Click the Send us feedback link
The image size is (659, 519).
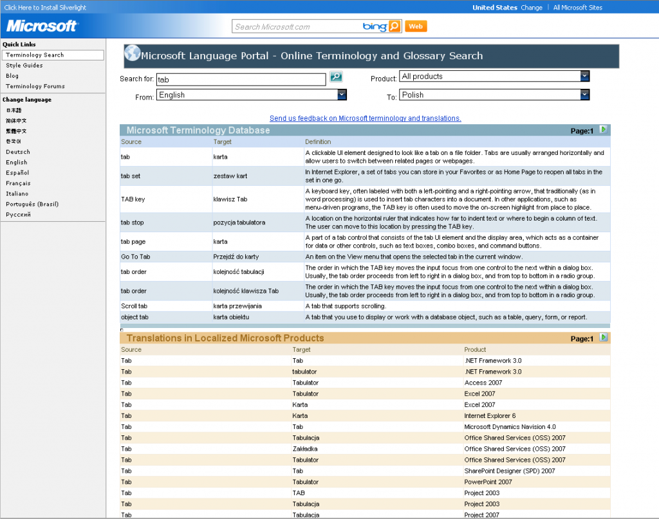click(365, 118)
